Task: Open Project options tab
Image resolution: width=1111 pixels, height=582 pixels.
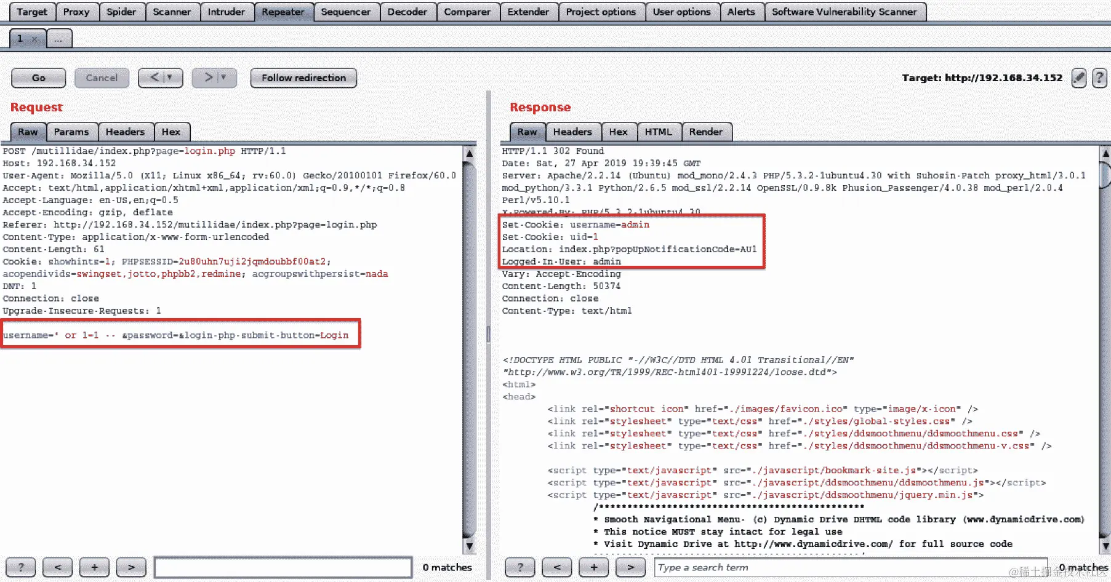Action: point(601,12)
